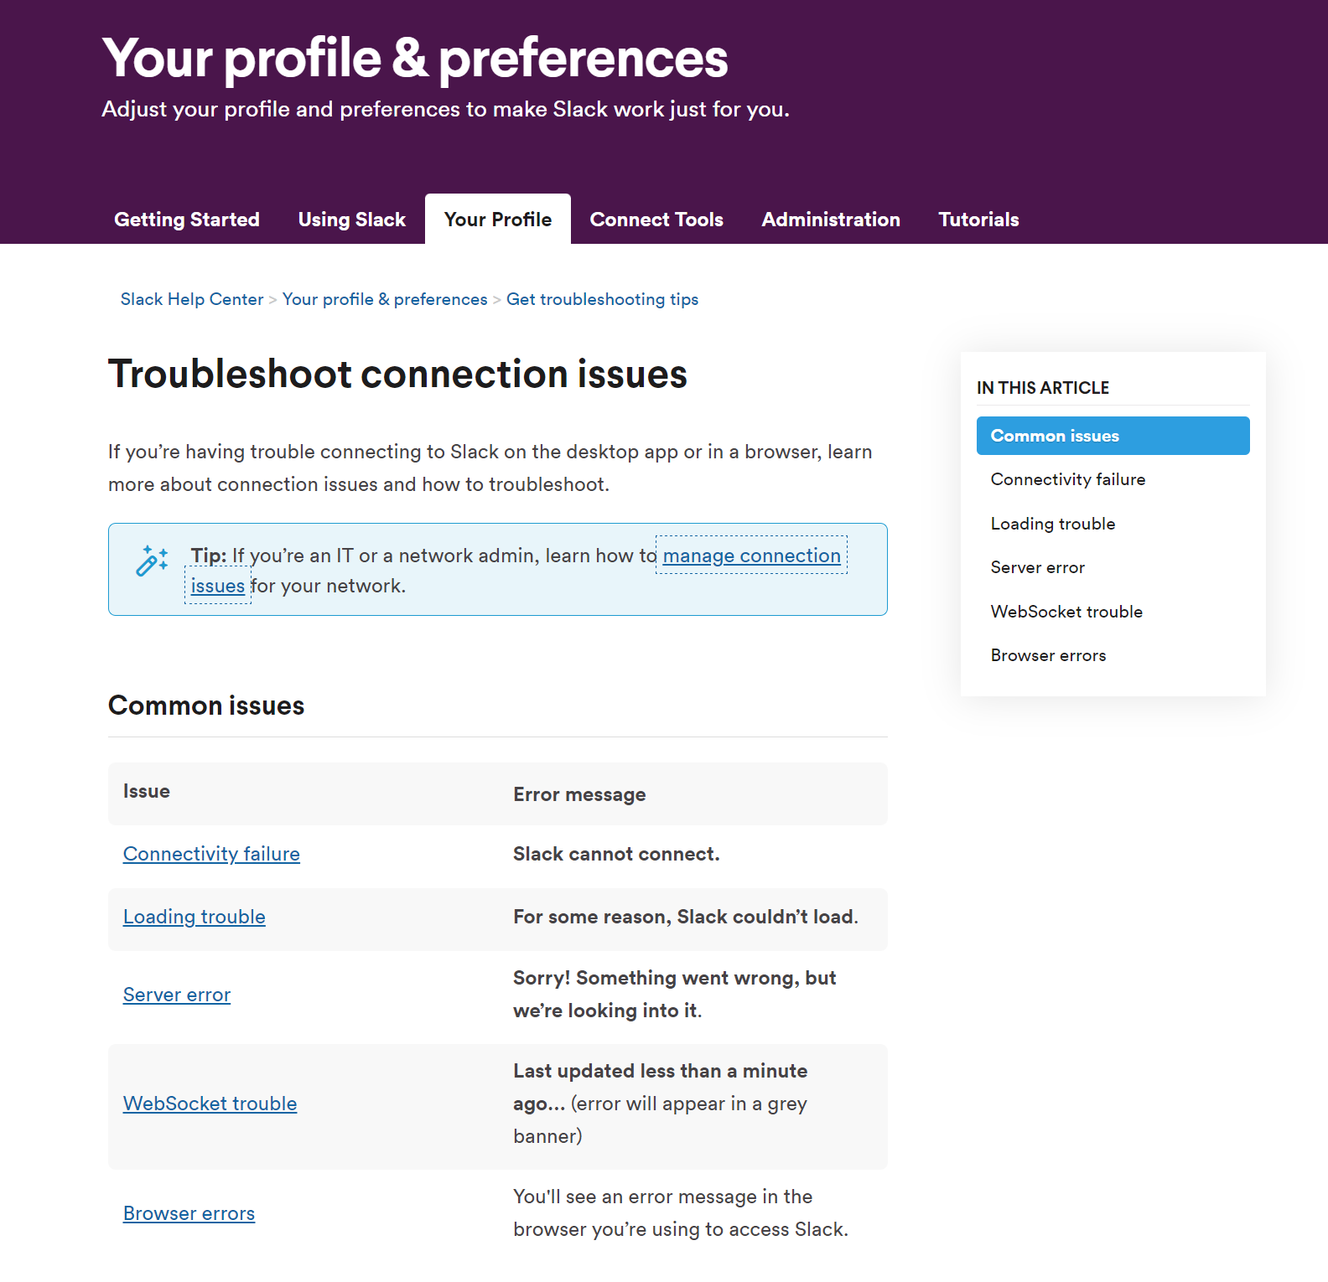Select 'Common issues' in the article sidebar
The width and height of the screenshot is (1328, 1282).
pyautogui.click(x=1055, y=435)
